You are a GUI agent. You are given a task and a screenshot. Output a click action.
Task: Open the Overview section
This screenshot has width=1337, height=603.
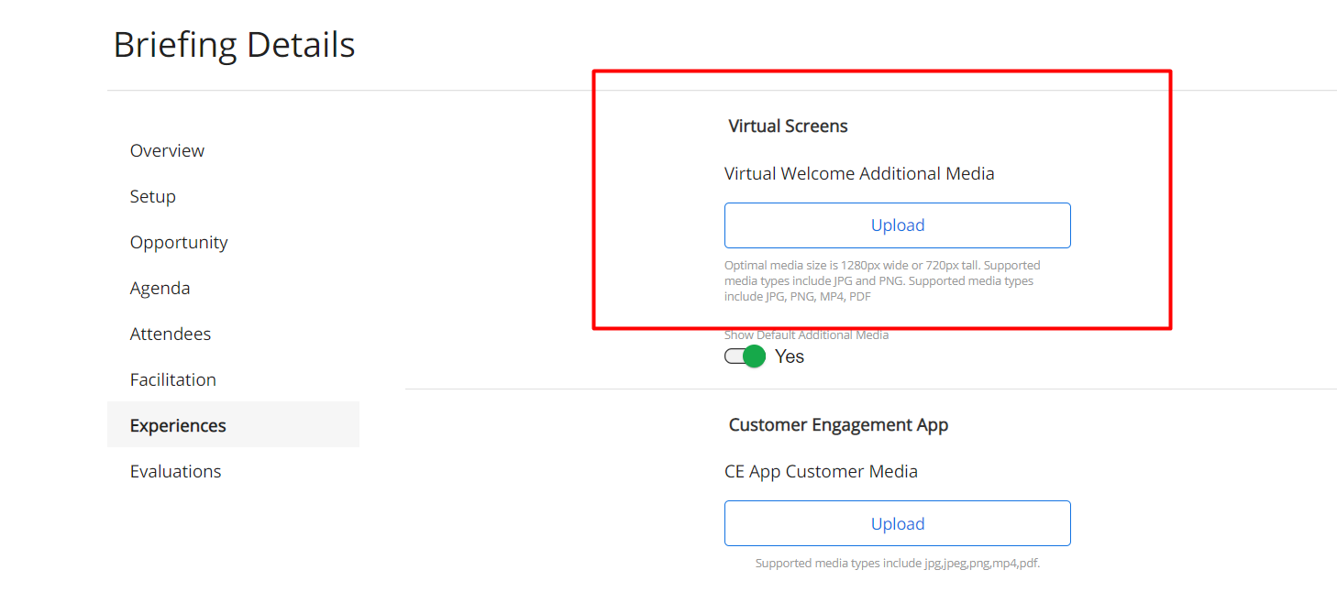(167, 150)
